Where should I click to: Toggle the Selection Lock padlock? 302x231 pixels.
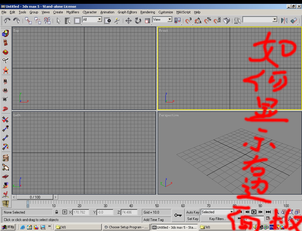[x=57, y=212]
